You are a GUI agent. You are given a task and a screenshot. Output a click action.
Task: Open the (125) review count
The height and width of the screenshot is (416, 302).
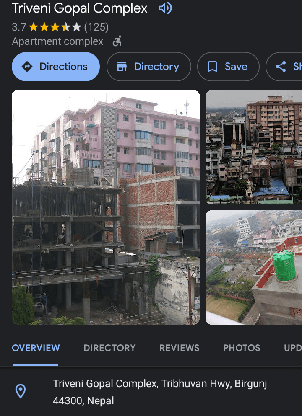(96, 28)
